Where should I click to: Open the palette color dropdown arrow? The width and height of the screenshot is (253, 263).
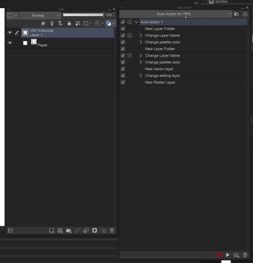coord(16,15)
